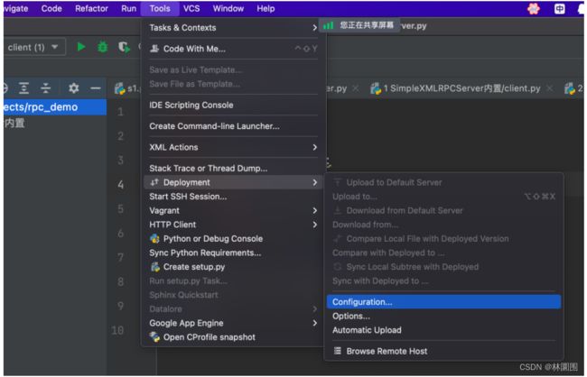The width and height of the screenshot is (587, 377).
Task: Expand the XML Actions submenu arrow
Action: click(x=314, y=147)
